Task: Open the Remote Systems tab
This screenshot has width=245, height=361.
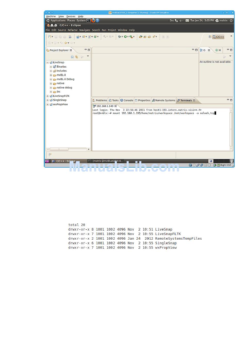Action: 164,100
